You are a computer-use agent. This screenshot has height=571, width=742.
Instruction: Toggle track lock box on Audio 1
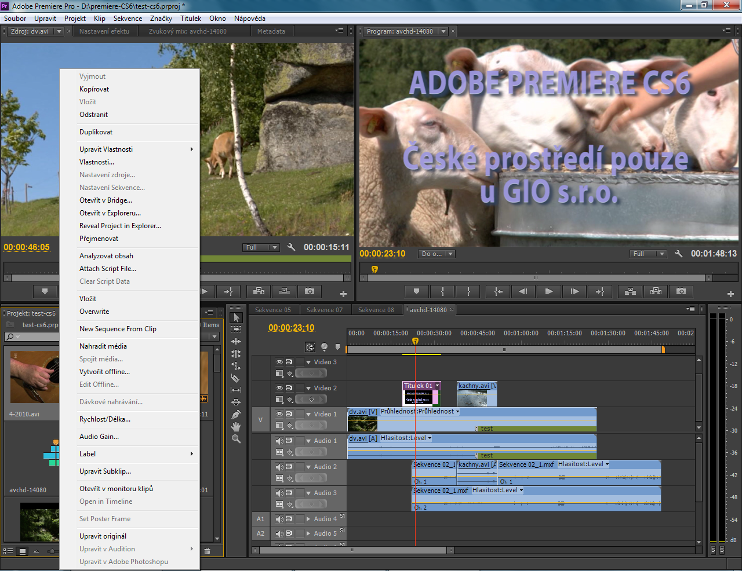(x=300, y=441)
